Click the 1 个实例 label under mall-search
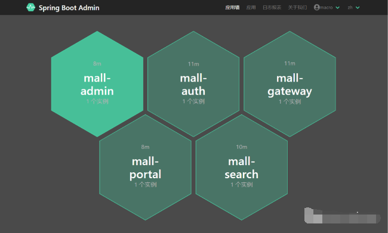Viewport: 388px width, 233px height. (x=242, y=185)
